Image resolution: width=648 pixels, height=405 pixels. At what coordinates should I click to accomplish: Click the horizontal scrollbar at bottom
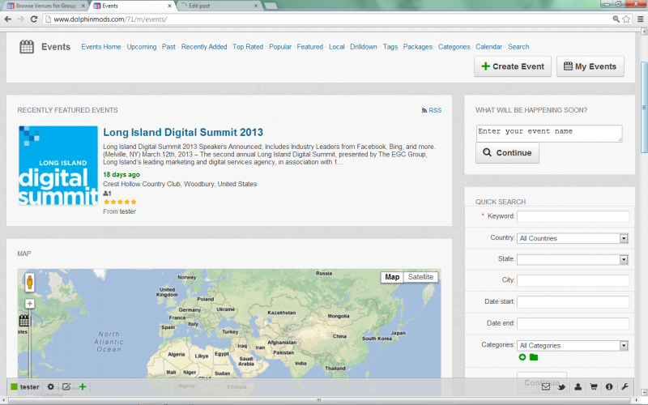click(x=318, y=400)
